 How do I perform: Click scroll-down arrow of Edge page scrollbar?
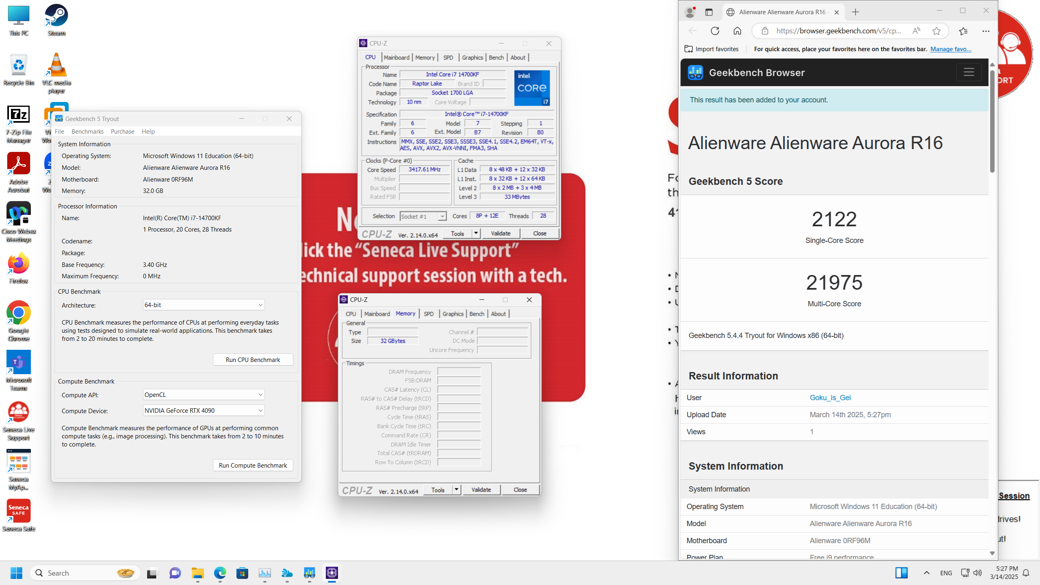992,553
